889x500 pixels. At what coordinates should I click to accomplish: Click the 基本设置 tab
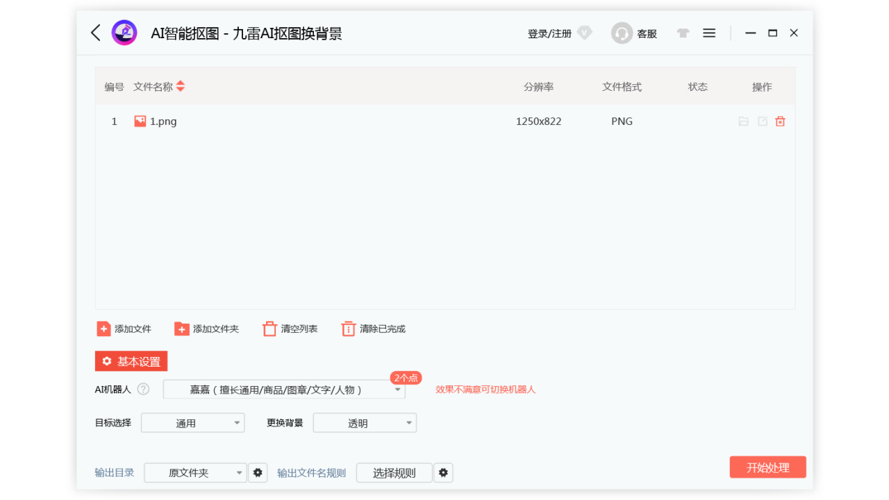(x=131, y=361)
